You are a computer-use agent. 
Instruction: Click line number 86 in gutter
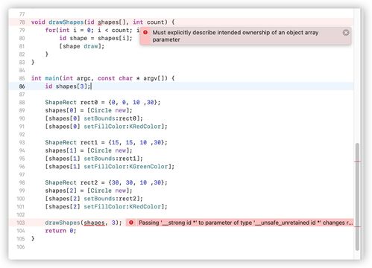22,86
